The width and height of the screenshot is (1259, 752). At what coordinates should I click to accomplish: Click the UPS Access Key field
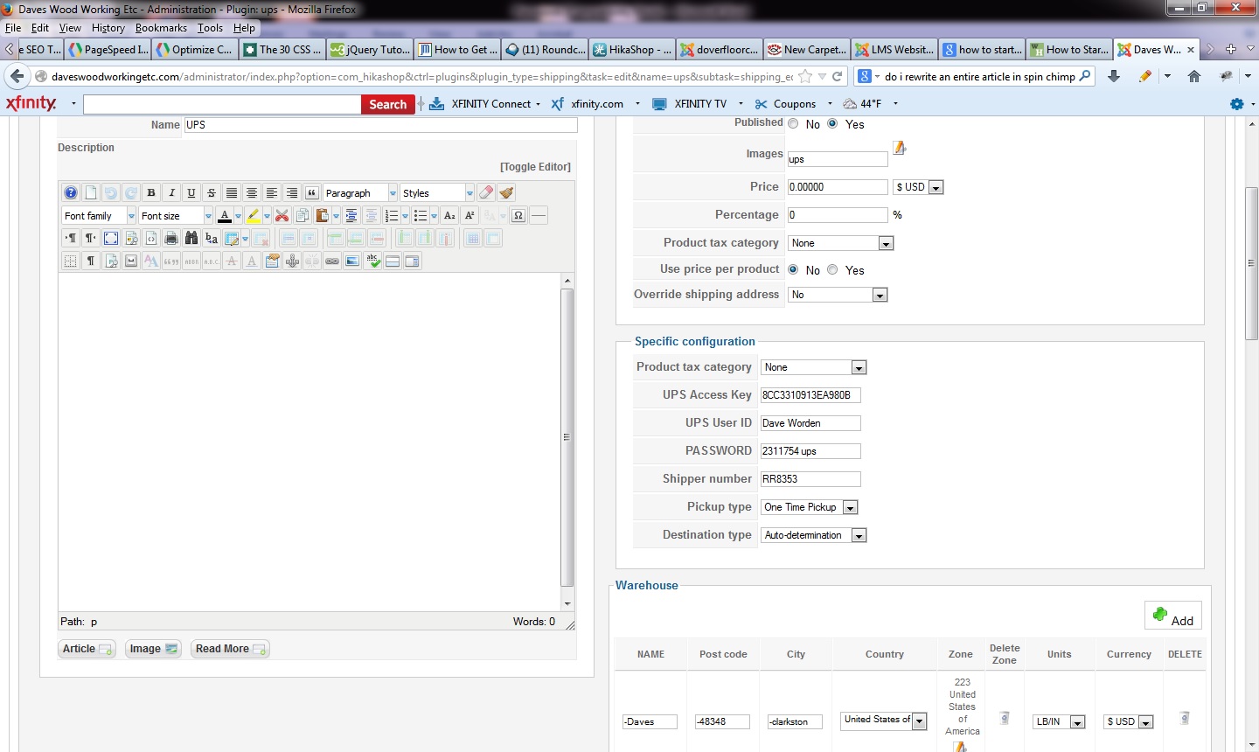pos(810,395)
